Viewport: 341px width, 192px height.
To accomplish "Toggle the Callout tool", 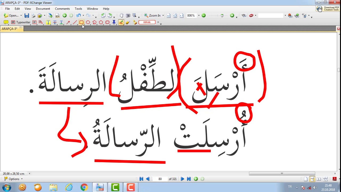I will [x=41, y=22].
